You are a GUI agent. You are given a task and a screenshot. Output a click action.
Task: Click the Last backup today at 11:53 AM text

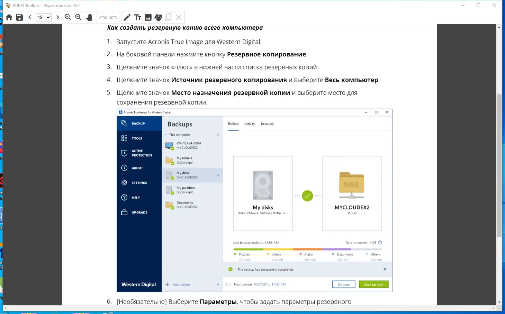pos(256,243)
